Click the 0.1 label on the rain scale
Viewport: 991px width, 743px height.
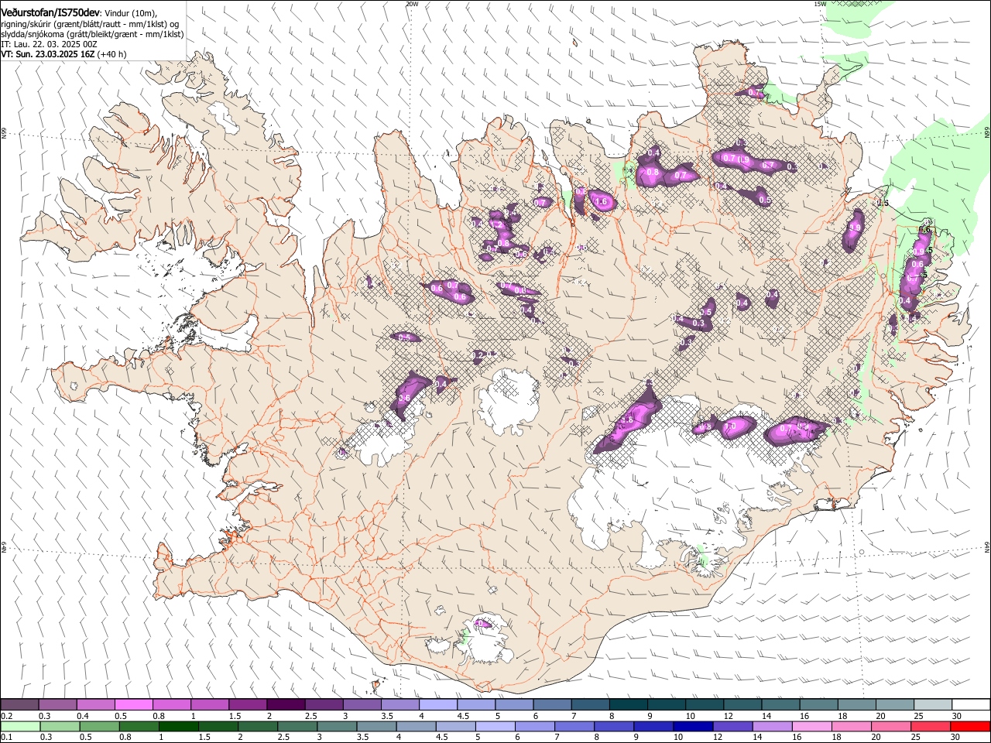(6, 738)
